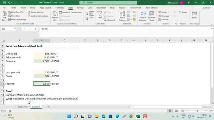Viewport: 214px width, 120px height.
Task: Create a Forecast Sheet
Action: click(x=151, y=16)
